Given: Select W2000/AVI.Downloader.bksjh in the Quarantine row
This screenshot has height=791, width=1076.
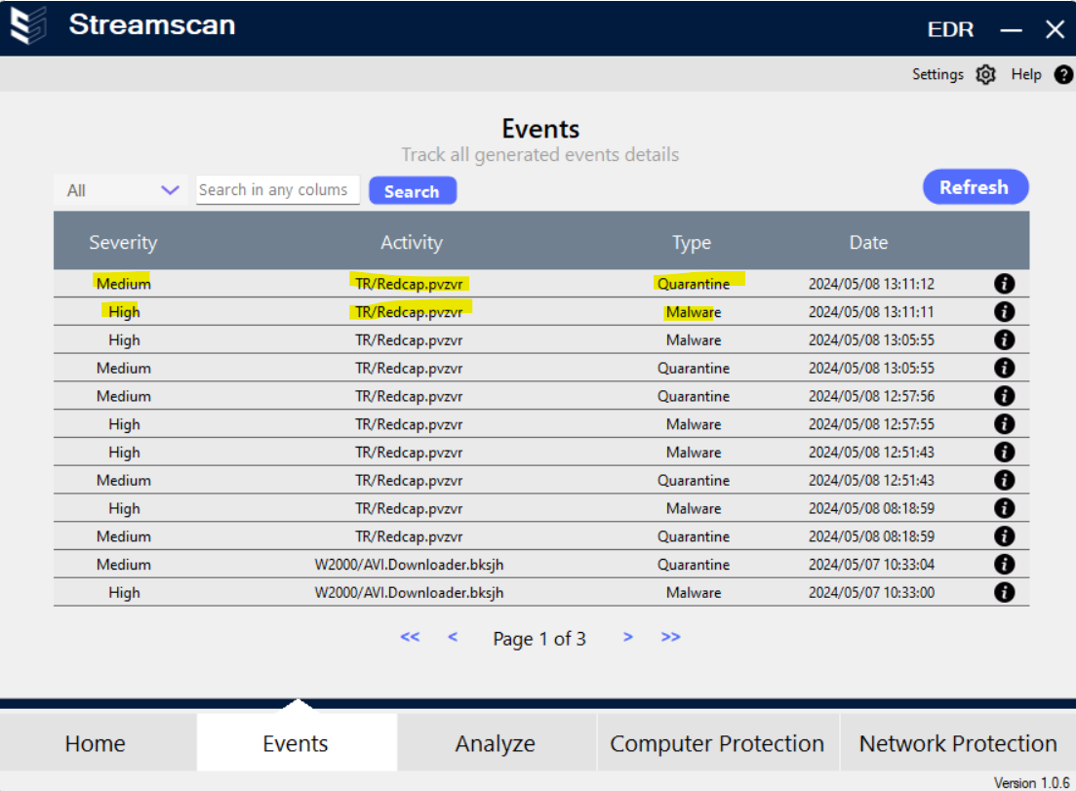Looking at the screenshot, I should pyautogui.click(x=409, y=565).
